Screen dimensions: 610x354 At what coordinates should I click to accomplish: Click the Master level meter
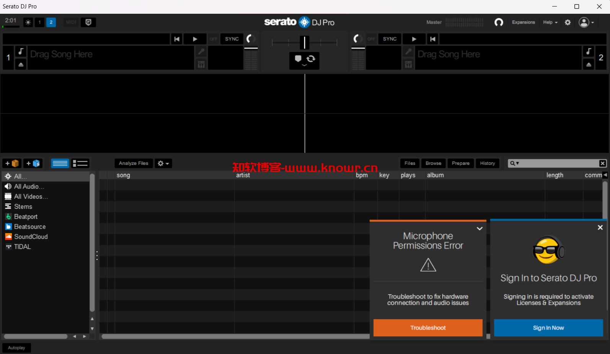click(x=464, y=23)
